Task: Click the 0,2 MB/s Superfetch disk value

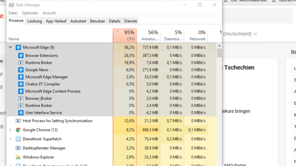Action: click(x=174, y=139)
